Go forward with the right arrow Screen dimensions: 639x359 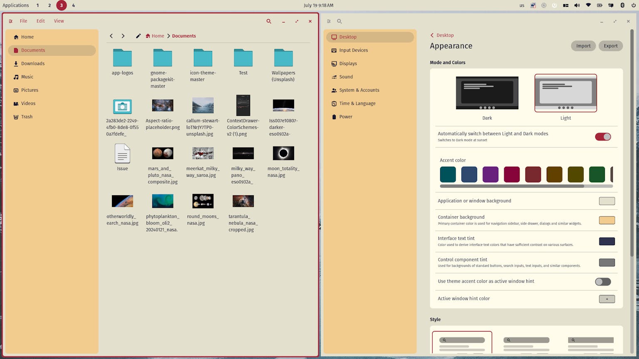pos(123,36)
